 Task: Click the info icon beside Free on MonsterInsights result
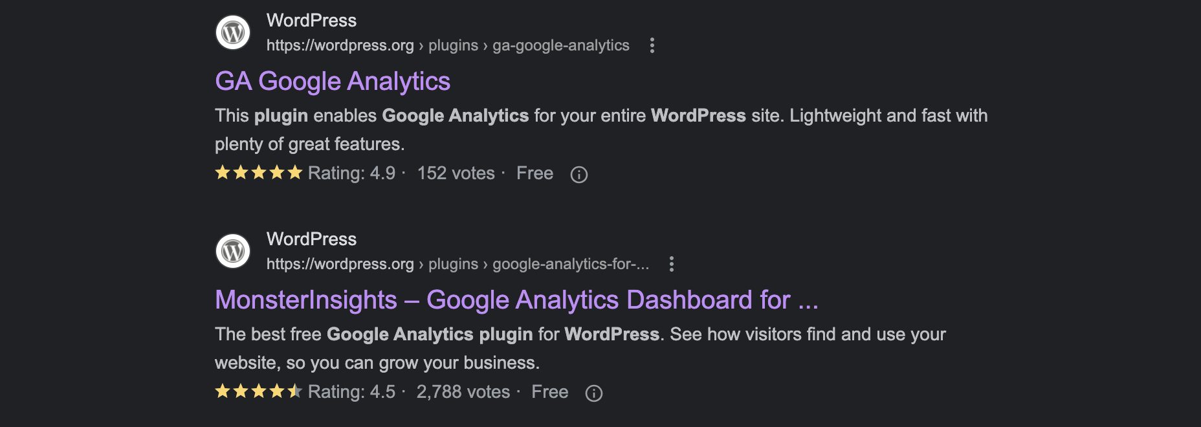(594, 393)
